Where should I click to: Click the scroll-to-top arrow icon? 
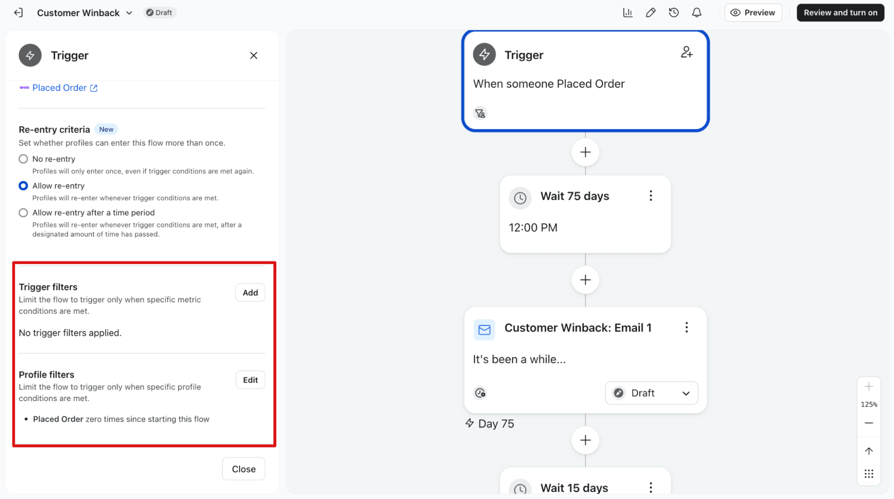[869, 451]
